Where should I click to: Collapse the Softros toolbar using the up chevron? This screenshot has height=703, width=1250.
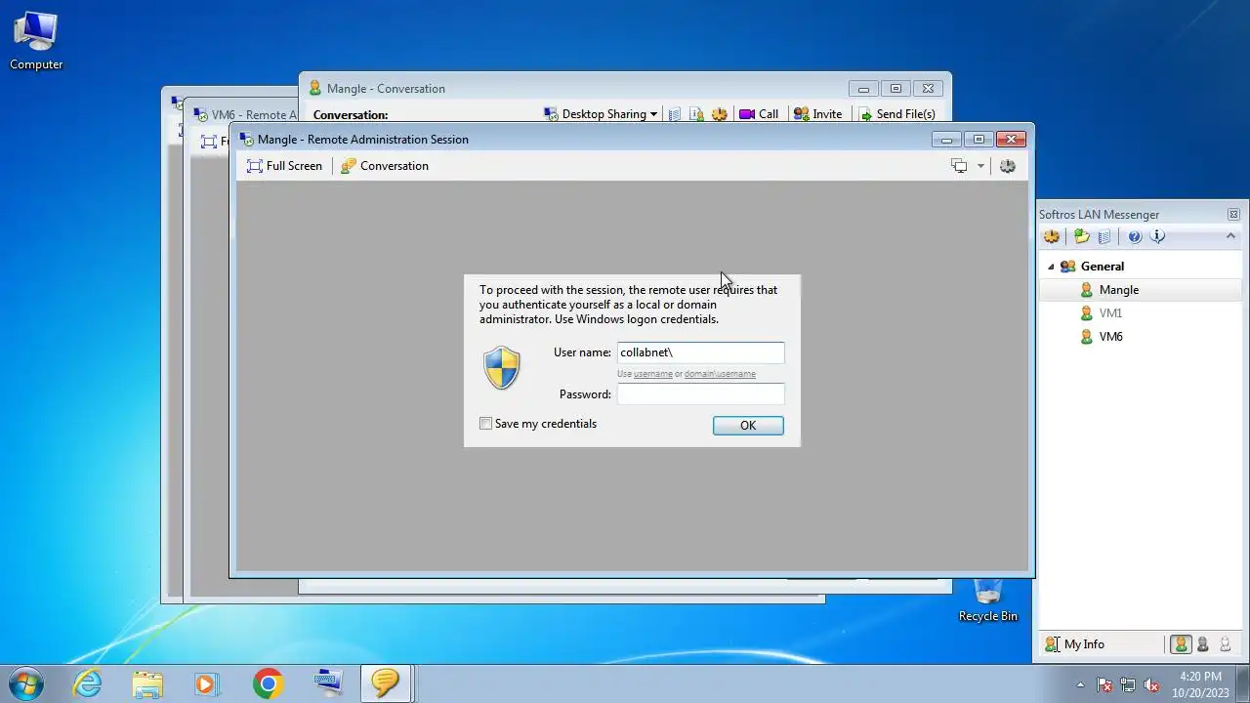pyautogui.click(x=1230, y=236)
